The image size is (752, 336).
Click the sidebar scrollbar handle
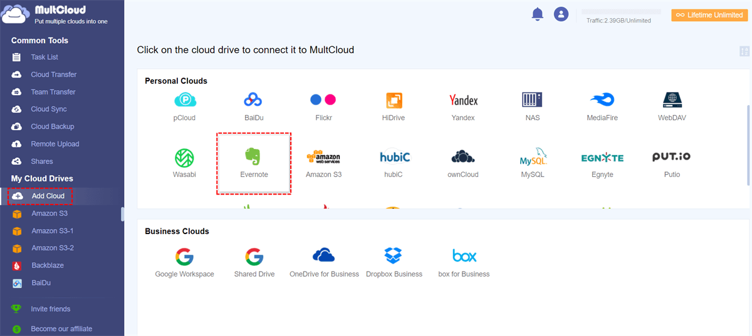[122, 214]
